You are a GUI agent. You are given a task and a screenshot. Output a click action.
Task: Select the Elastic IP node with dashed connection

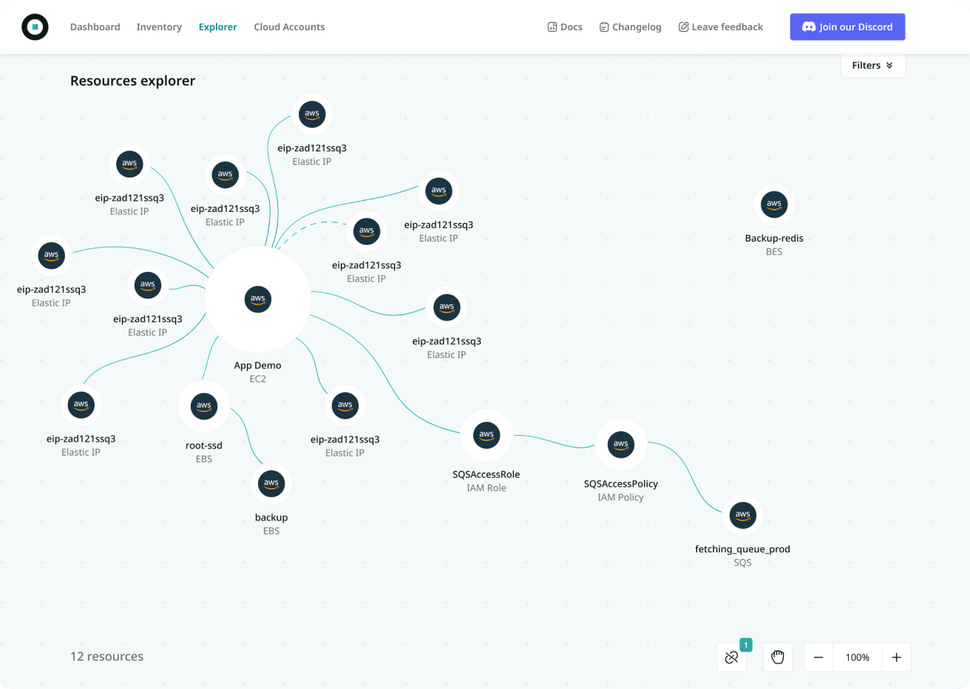click(367, 231)
